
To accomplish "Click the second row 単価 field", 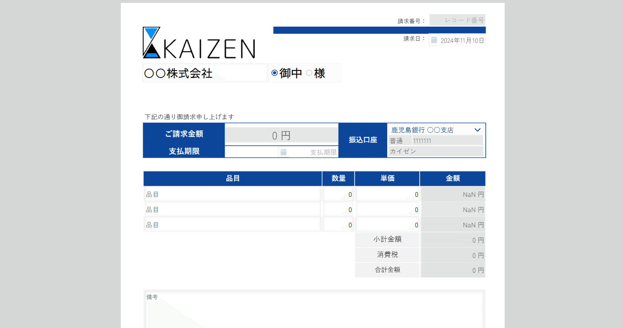I will click(x=387, y=210).
